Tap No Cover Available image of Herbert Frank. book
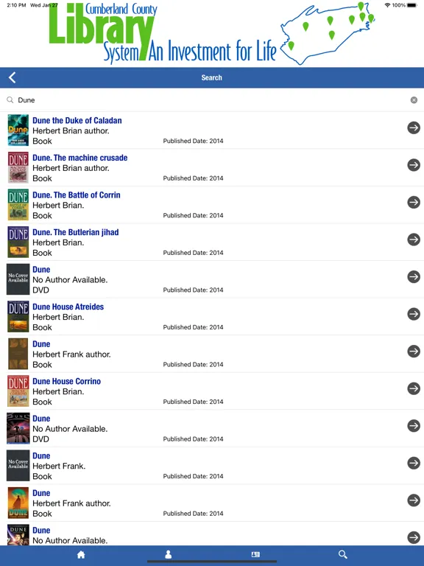Image resolution: width=424 pixels, height=566 pixels. coord(18,465)
